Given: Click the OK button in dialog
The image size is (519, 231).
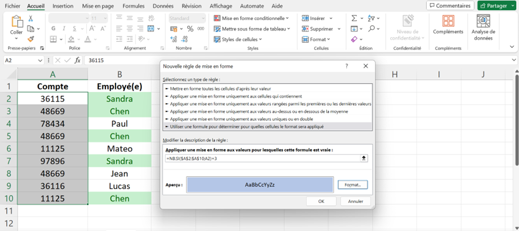Looking at the screenshot, I should [x=321, y=201].
